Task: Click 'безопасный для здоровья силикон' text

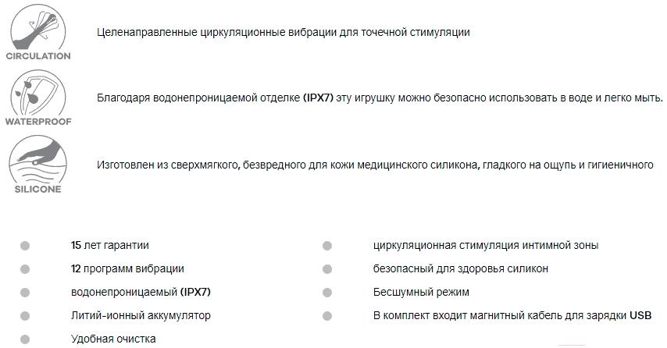Action: tap(461, 269)
